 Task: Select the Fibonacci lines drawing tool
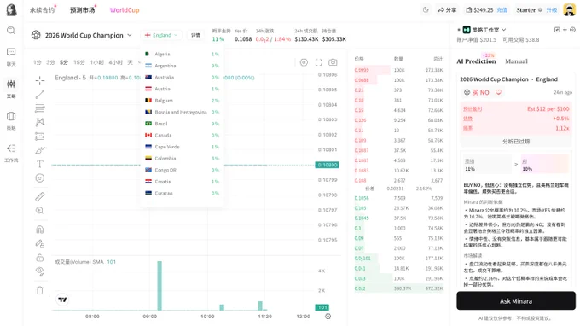tap(40, 108)
